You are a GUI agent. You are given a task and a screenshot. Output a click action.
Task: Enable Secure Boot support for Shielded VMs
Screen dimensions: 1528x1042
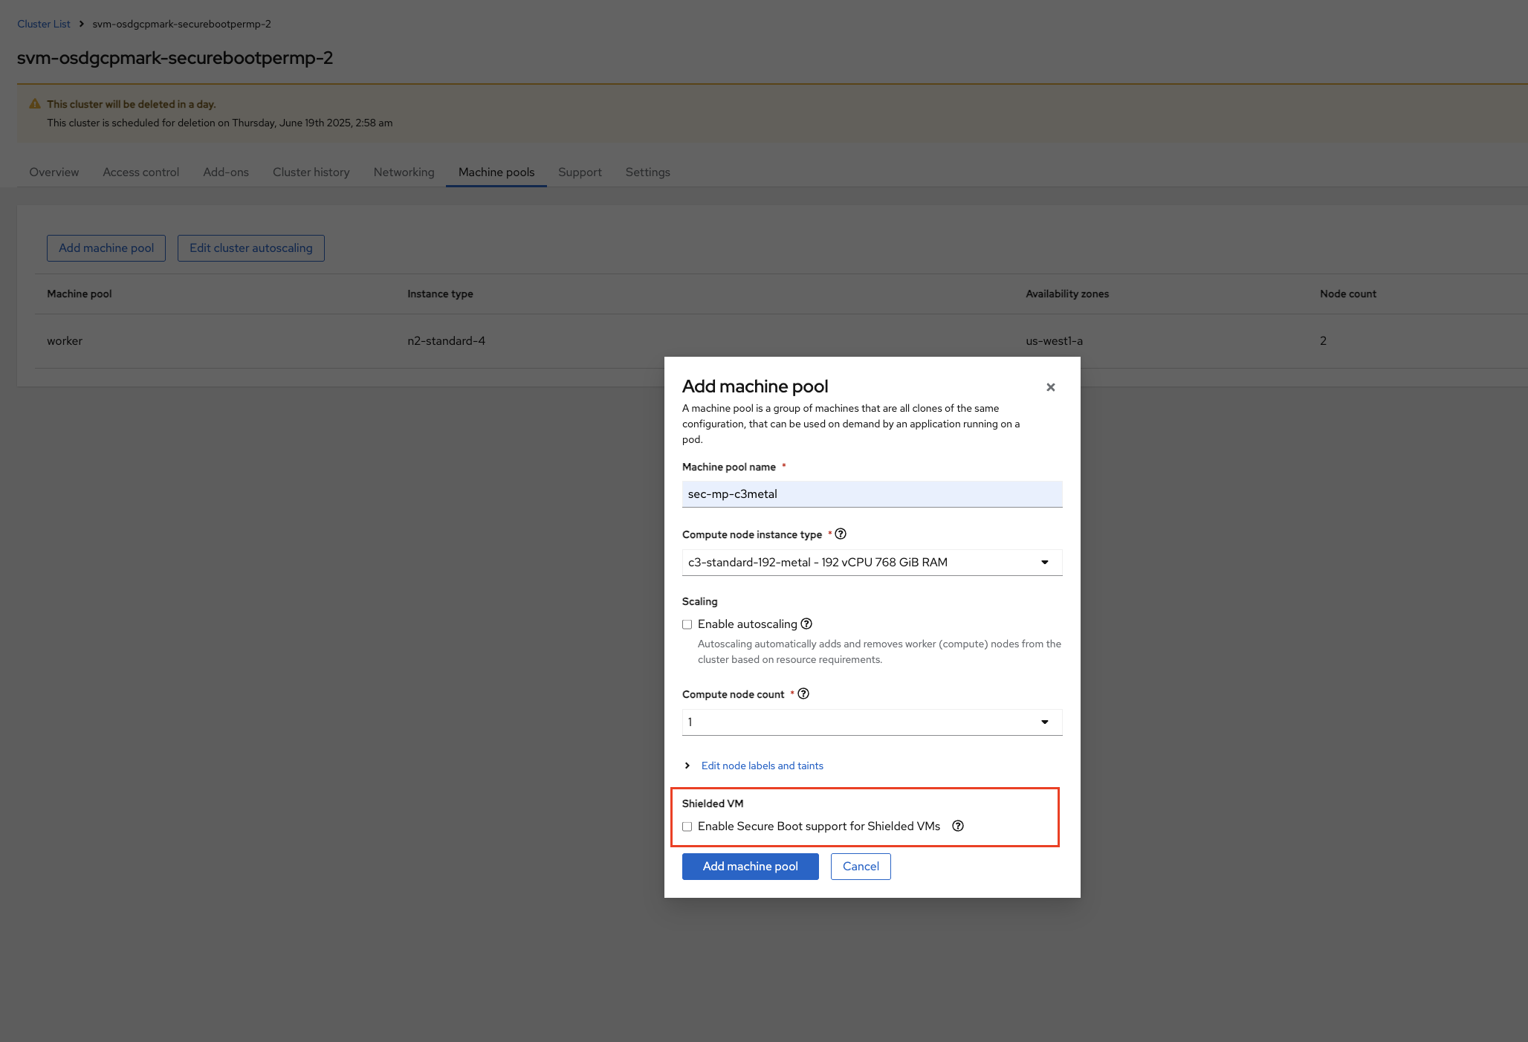pos(687,827)
